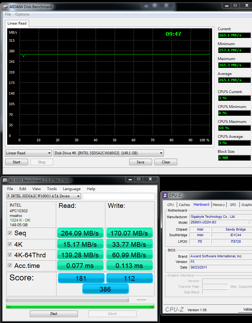Click the green AS SSD total progress bar
The height and width of the screenshot is (323, 252).
tap(80, 306)
